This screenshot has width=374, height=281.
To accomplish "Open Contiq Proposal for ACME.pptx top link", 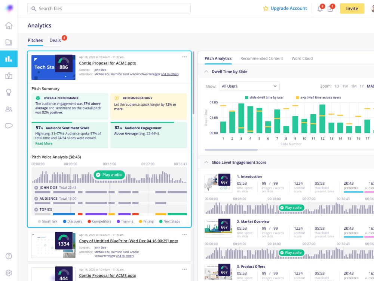I will 108,63.
